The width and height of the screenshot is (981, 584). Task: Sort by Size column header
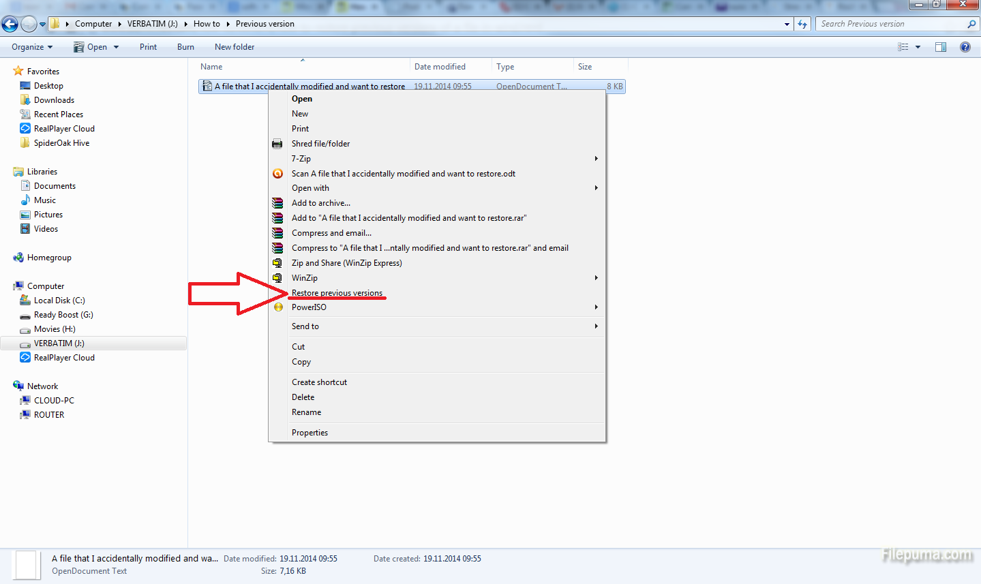pos(600,67)
